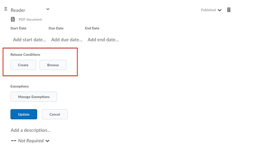Open the Not Required completion dropdown
Screen dimensions: 254x146
pos(30,141)
